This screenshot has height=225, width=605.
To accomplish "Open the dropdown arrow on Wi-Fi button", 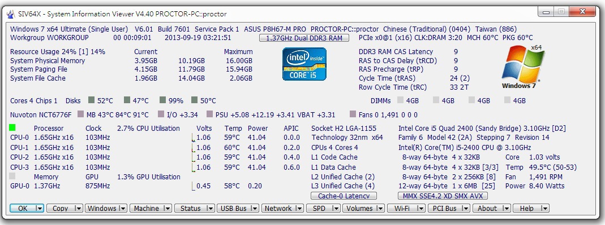I will coord(422,209).
